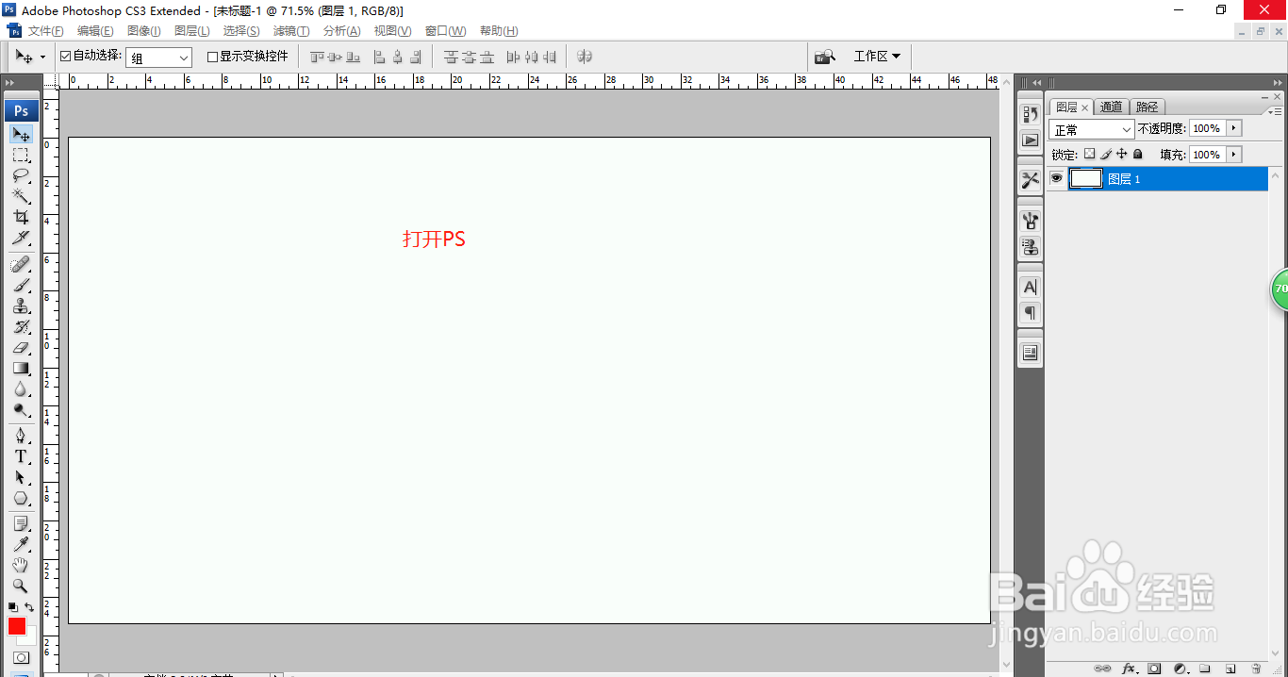Open the 窗口(W) menu
The image size is (1288, 677).
(x=445, y=31)
